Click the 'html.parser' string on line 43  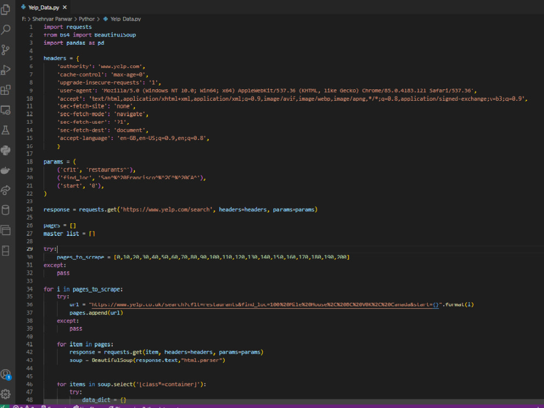202,361
